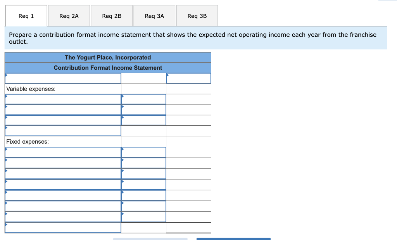The width and height of the screenshot is (397, 240).
Task: Click the light previous navigation button
Action: [150, 239]
